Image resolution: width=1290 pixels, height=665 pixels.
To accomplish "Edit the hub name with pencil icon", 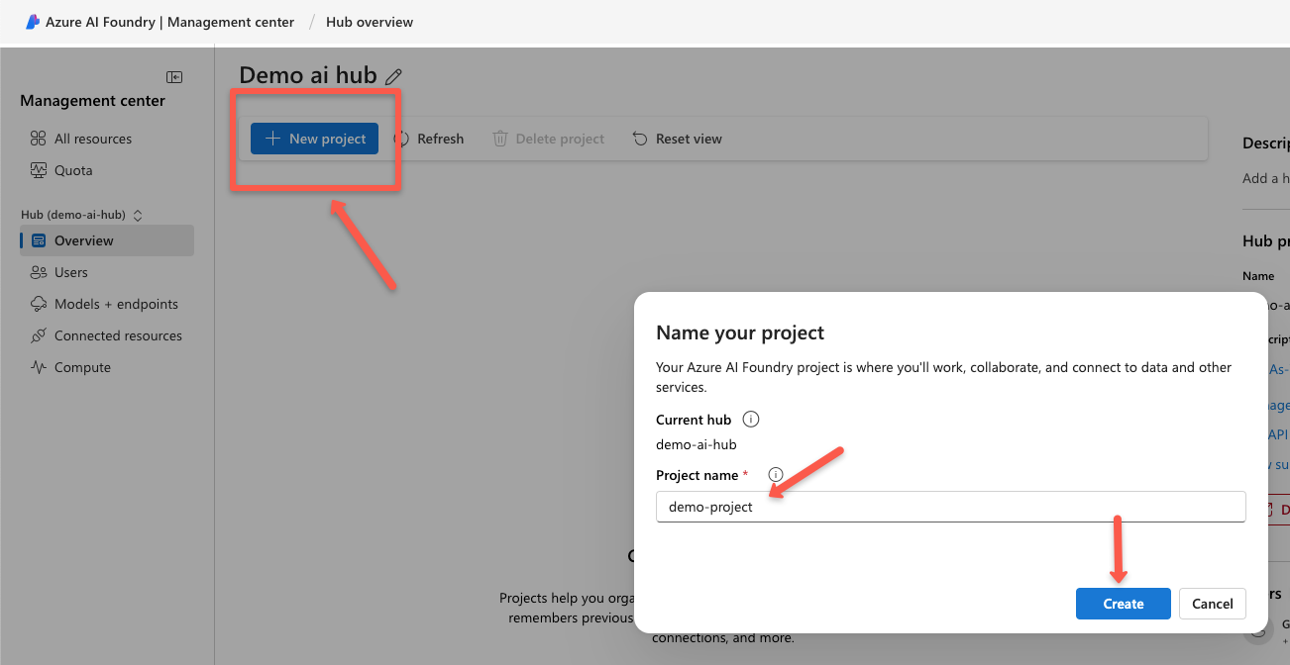I will 393,75.
